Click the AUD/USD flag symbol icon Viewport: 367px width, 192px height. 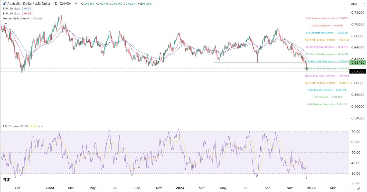click(x=4, y=3)
